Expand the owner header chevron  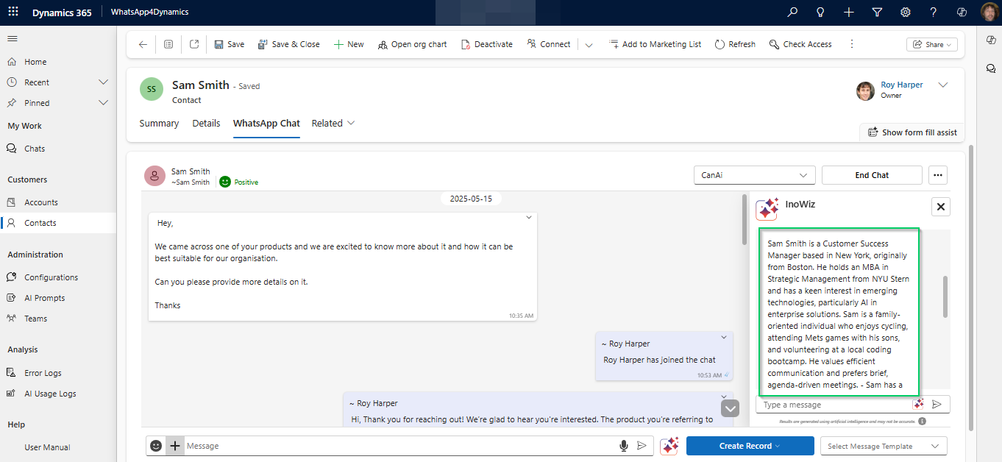click(943, 85)
